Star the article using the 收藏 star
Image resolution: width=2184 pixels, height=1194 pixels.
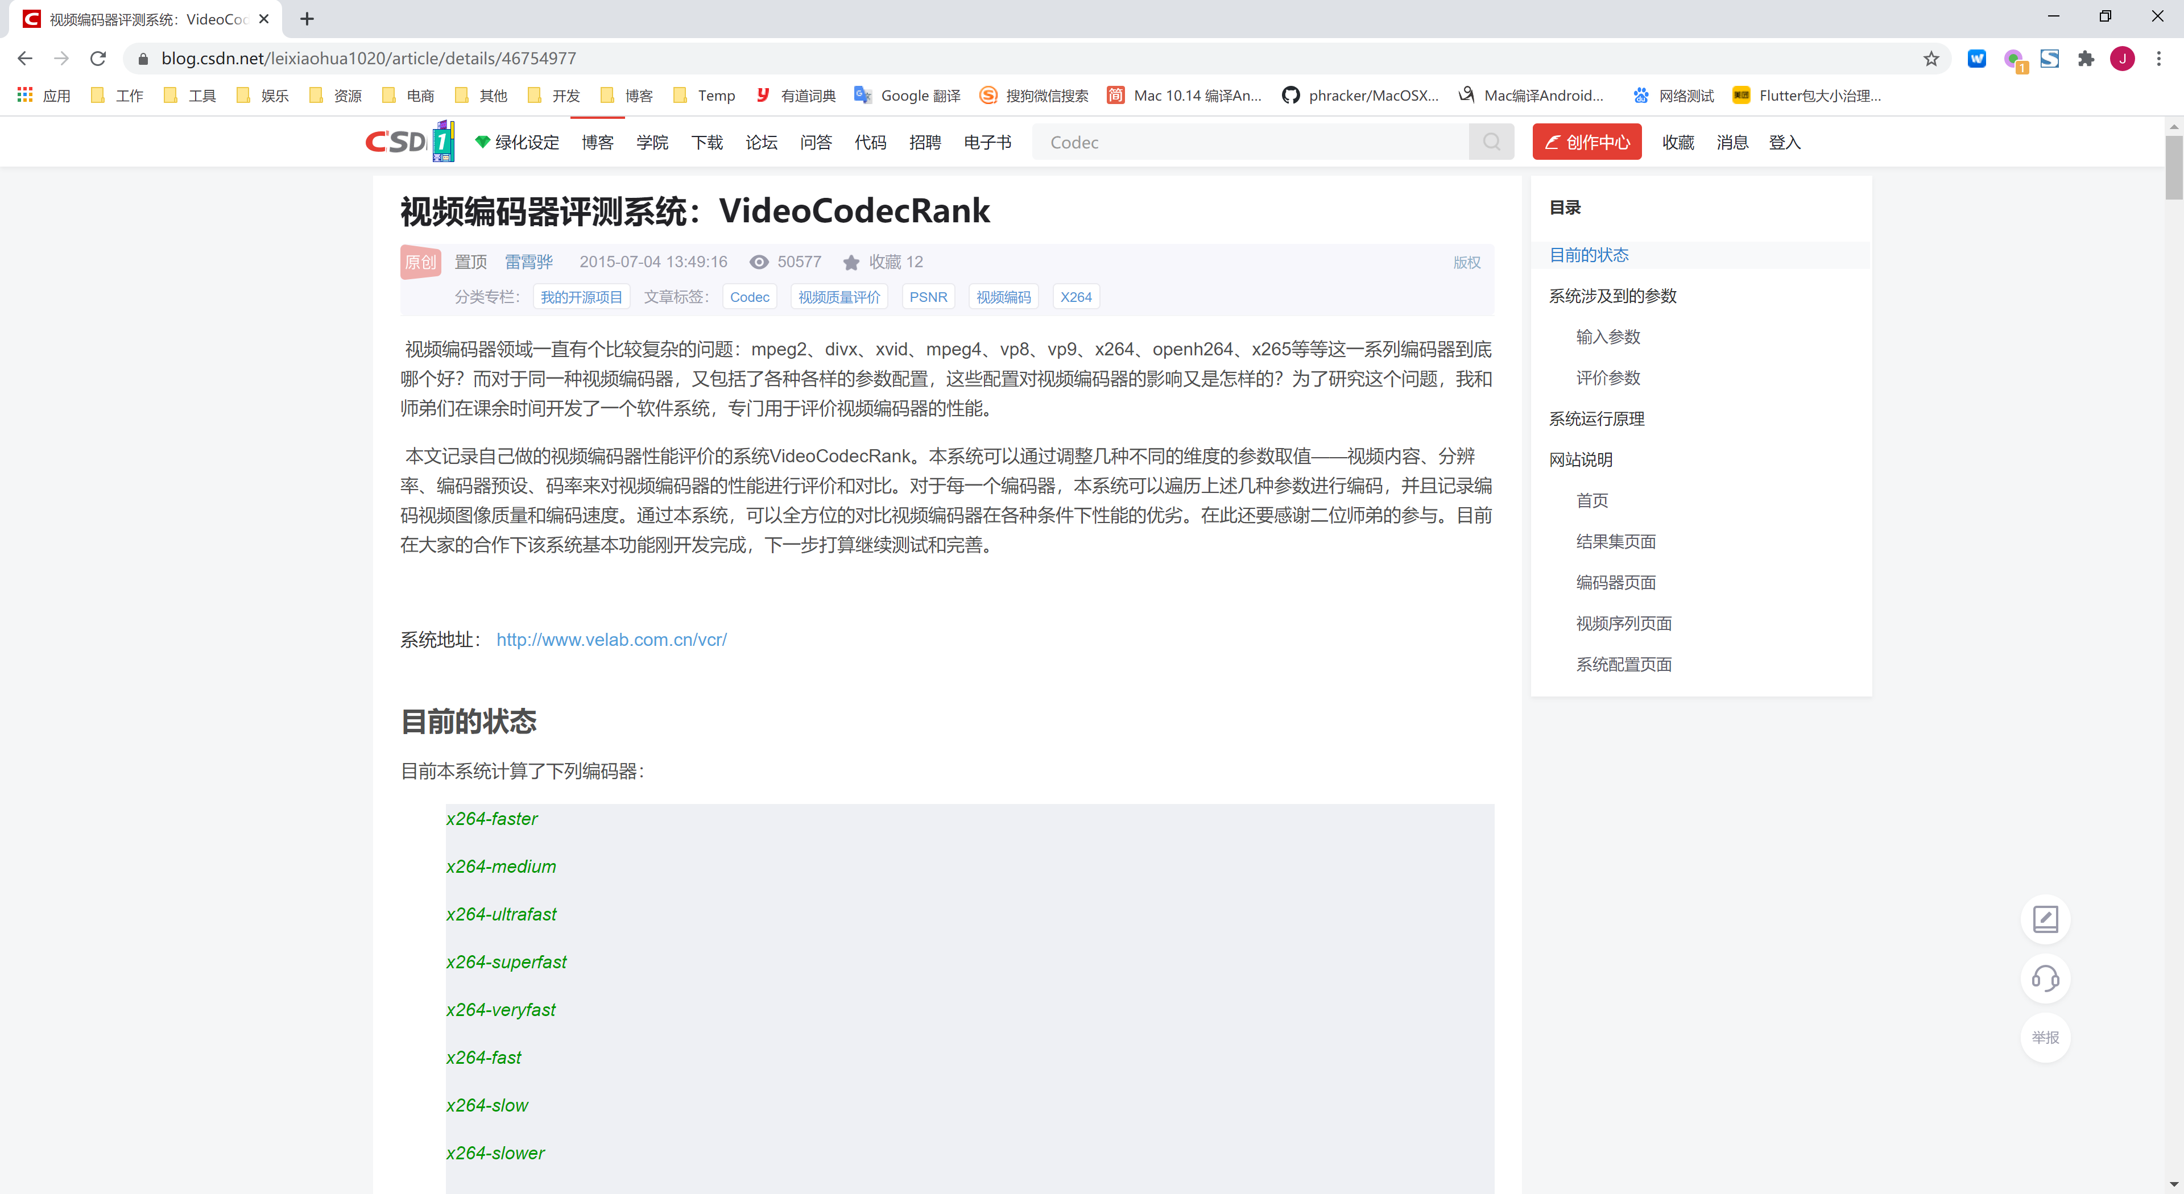pyautogui.click(x=851, y=262)
